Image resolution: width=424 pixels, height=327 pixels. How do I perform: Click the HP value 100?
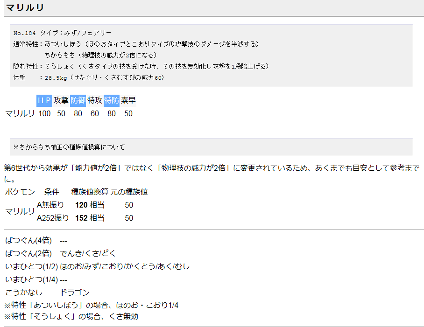coord(44,114)
